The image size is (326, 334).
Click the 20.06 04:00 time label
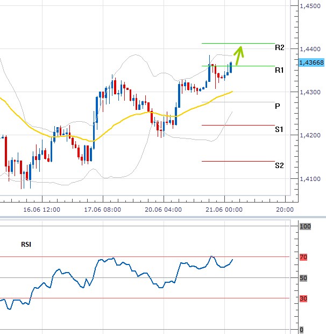(164, 210)
